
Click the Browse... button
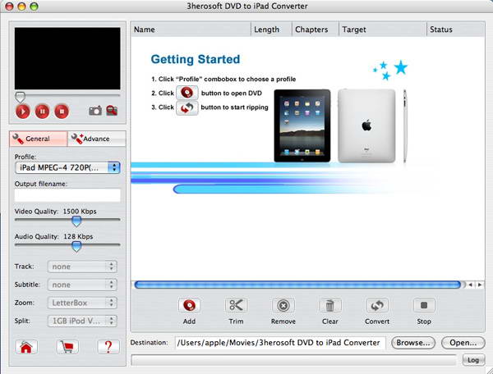413,343
